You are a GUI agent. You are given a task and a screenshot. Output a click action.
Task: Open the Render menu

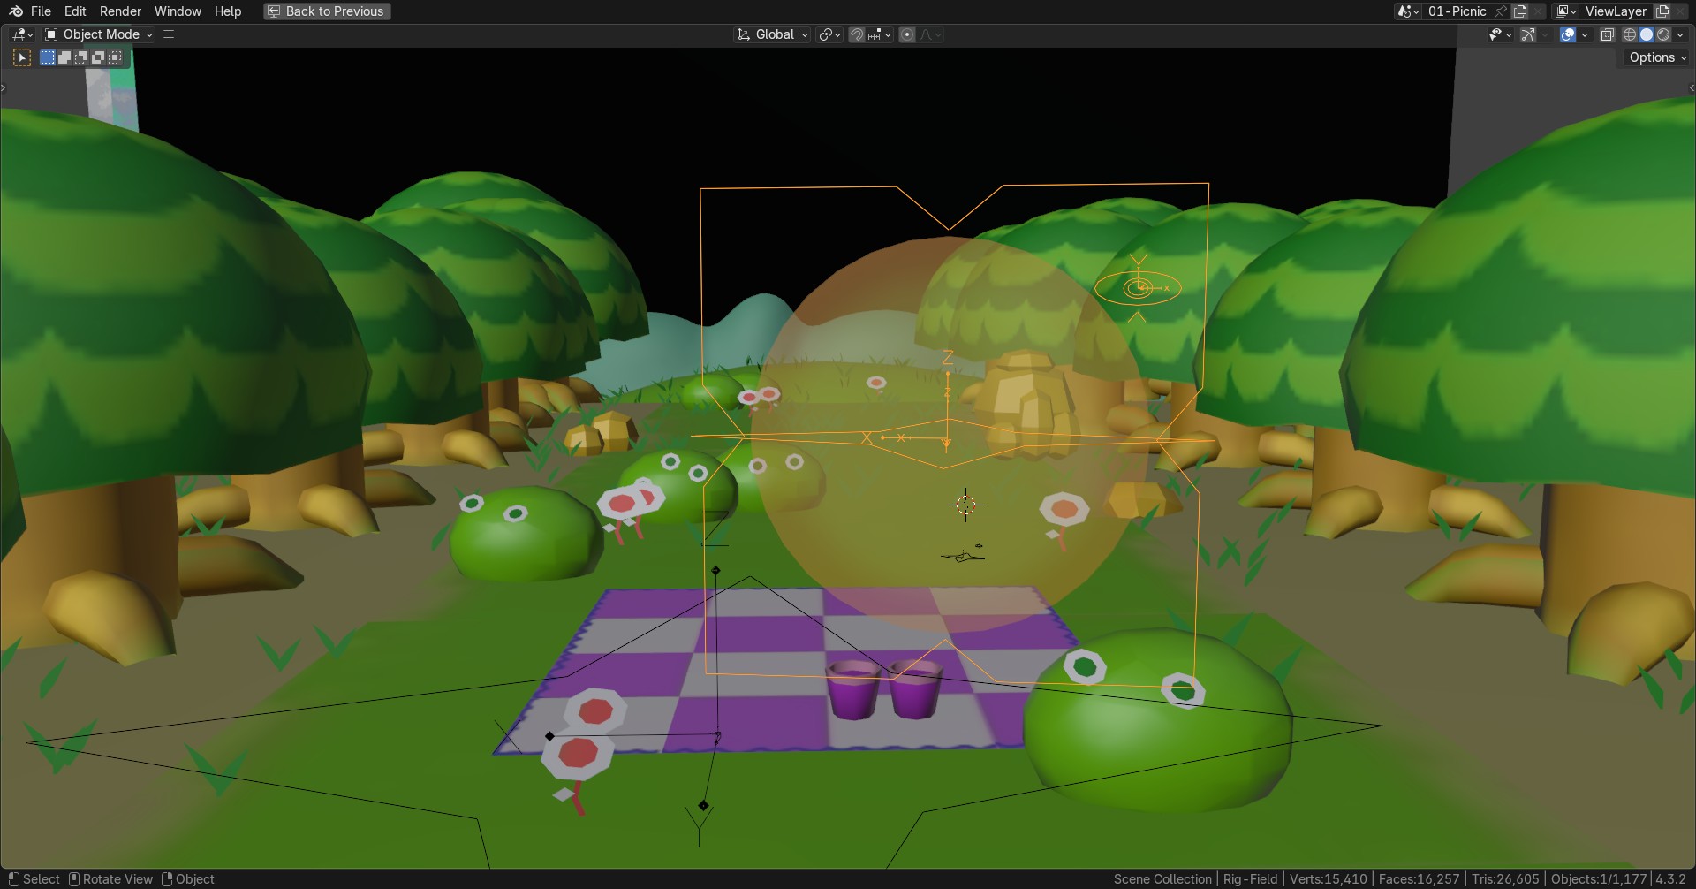click(120, 11)
